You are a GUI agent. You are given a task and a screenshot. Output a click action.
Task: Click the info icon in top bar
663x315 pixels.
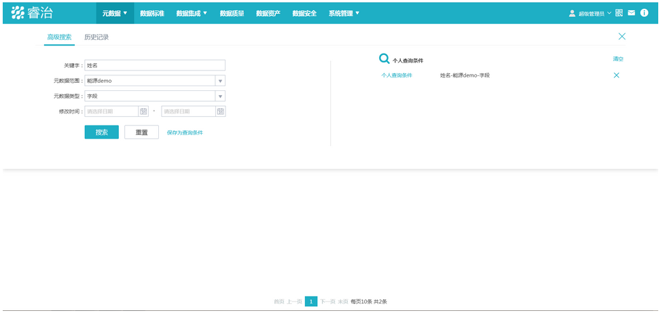tap(644, 13)
